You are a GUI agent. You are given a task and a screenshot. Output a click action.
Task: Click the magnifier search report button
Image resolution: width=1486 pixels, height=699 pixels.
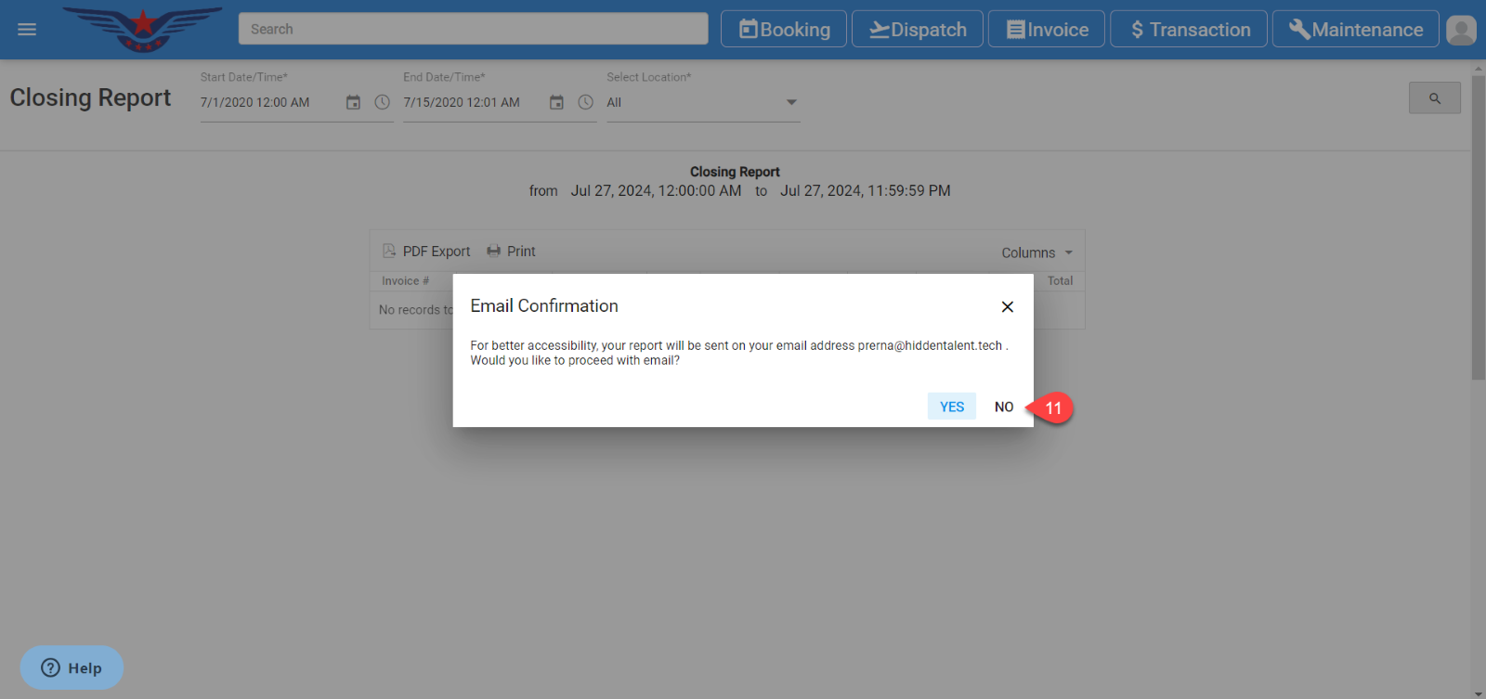pos(1434,98)
